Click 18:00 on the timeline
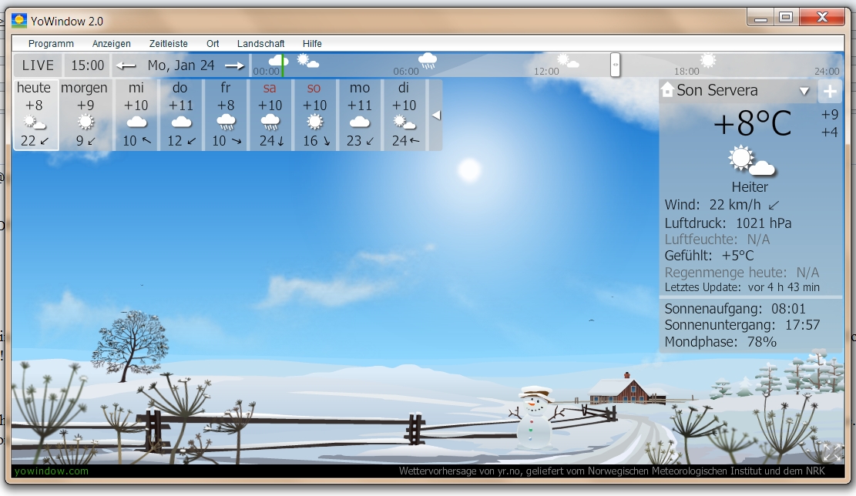The height and width of the screenshot is (496, 856). (x=686, y=72)
